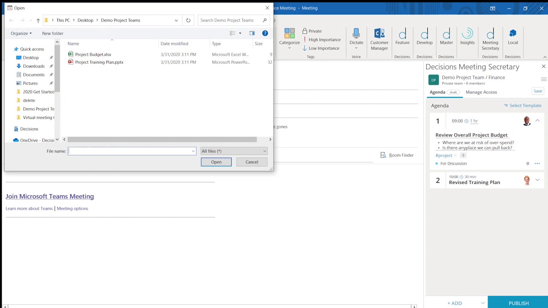Click the Develop decisions icon

click(x=424, y=34)
